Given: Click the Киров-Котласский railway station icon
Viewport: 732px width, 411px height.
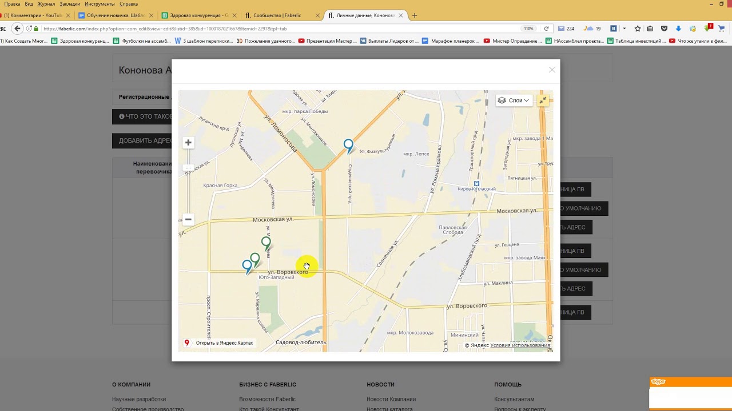Looking at the screenshot, I should [x=477, y=183].
